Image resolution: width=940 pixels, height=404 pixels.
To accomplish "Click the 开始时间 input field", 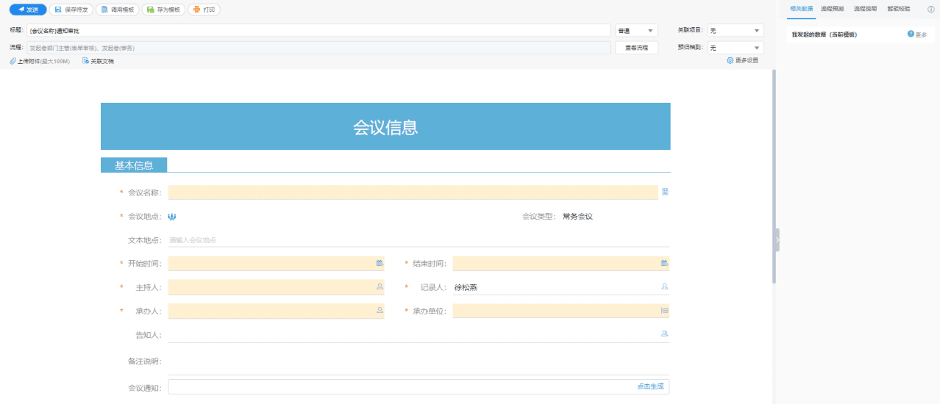I will pyautogui.click(x=276, y=263).
